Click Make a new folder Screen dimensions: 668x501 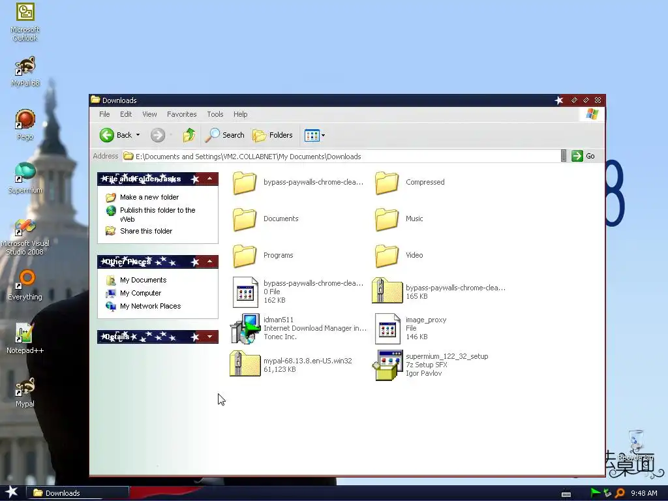coord(142,197)
